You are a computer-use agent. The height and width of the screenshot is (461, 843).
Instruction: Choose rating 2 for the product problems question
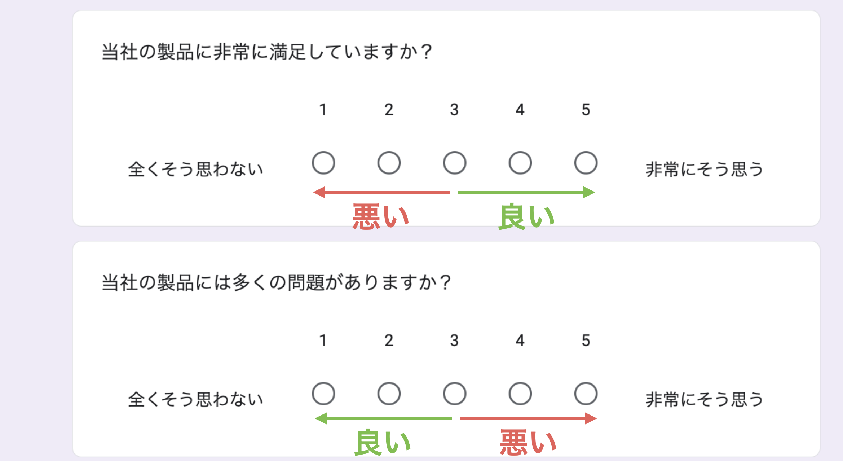pos(389,394)
